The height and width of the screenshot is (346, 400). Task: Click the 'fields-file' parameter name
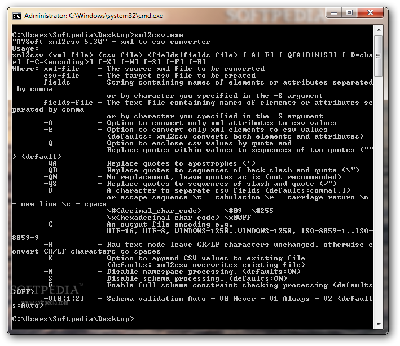click(68, 103)
